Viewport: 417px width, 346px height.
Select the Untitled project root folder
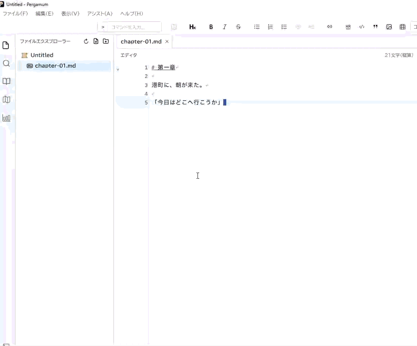pyautogui.click(x=42, y=55)
